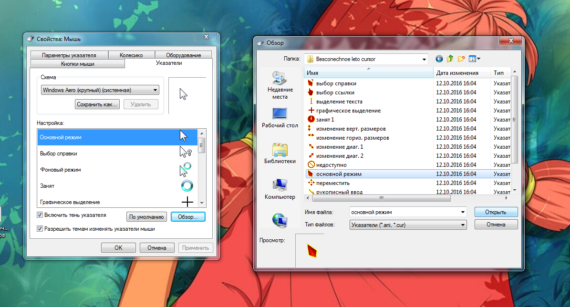Viewport: 570px width, 307px height.
Task: Select Выбор справки pointer in Настройка list
Action: pos(117,153)
